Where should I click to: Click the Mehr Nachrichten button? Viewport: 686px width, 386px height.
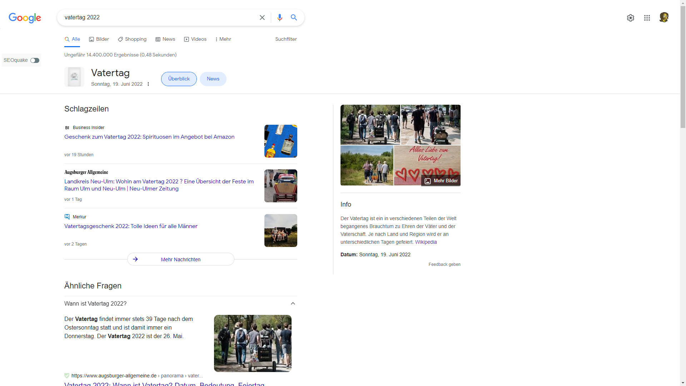tap(180, 259)
